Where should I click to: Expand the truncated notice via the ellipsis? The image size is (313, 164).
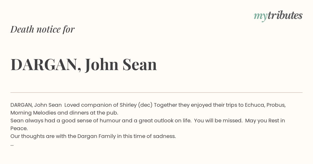12,145
